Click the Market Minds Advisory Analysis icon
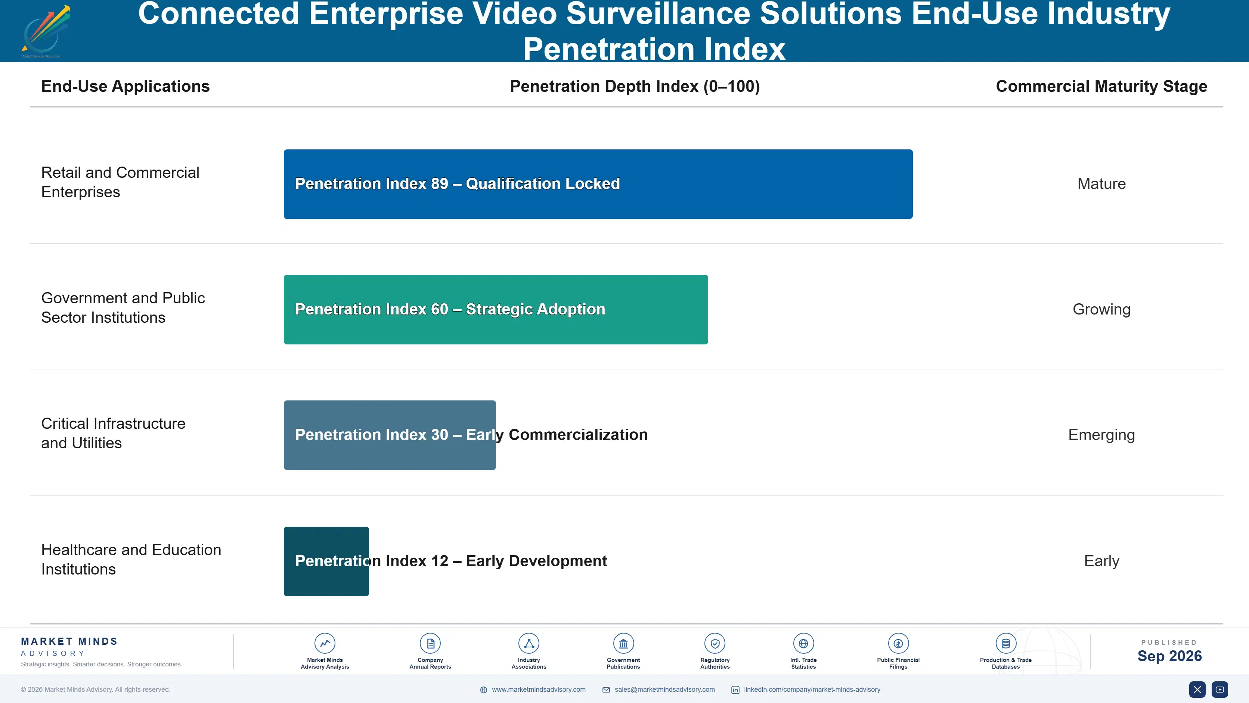The width and height of the screenshot is (1249, 703). point(325,643)
